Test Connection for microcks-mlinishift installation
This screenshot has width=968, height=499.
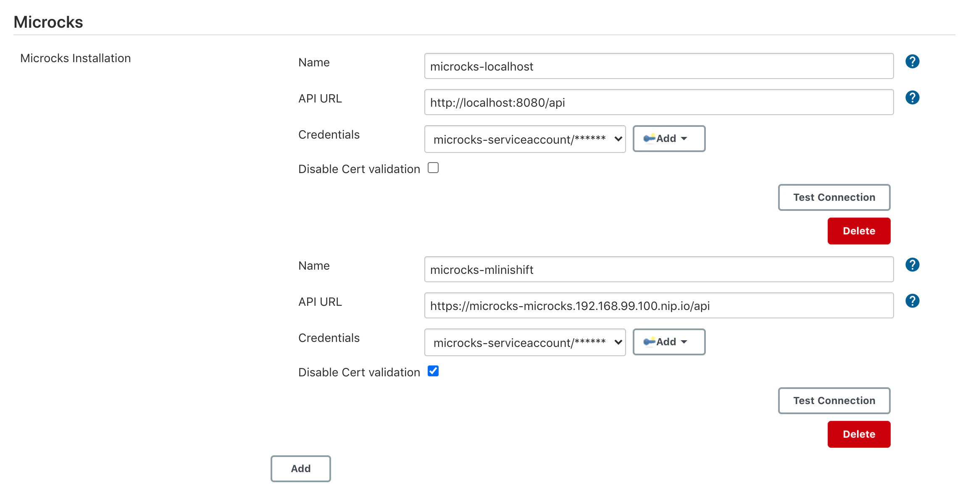point(834,401)
